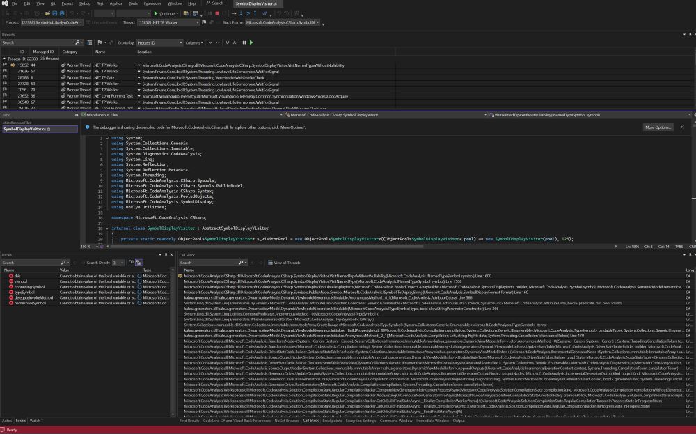Open the Thread dropdown showing .NET TP Worker

coord(168,22)
